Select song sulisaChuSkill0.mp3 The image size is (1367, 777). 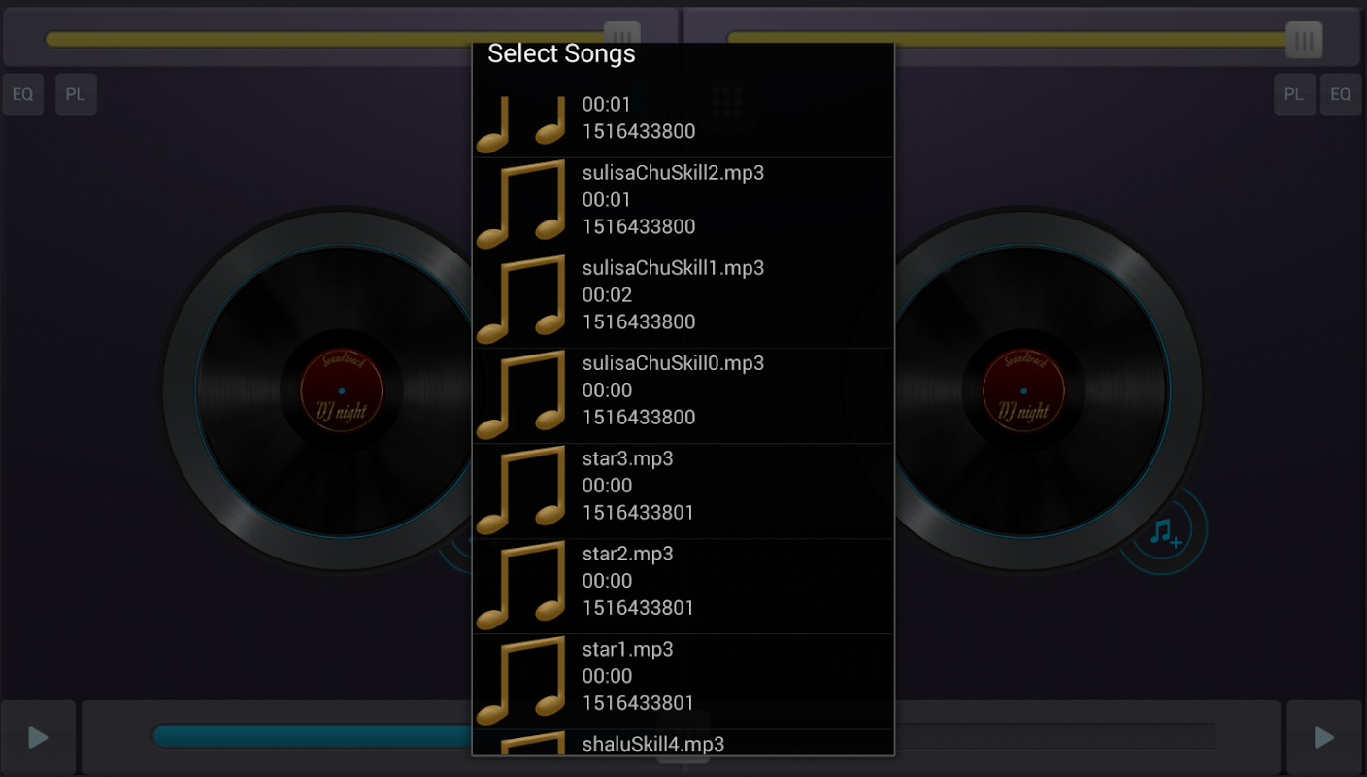point(683,395)
